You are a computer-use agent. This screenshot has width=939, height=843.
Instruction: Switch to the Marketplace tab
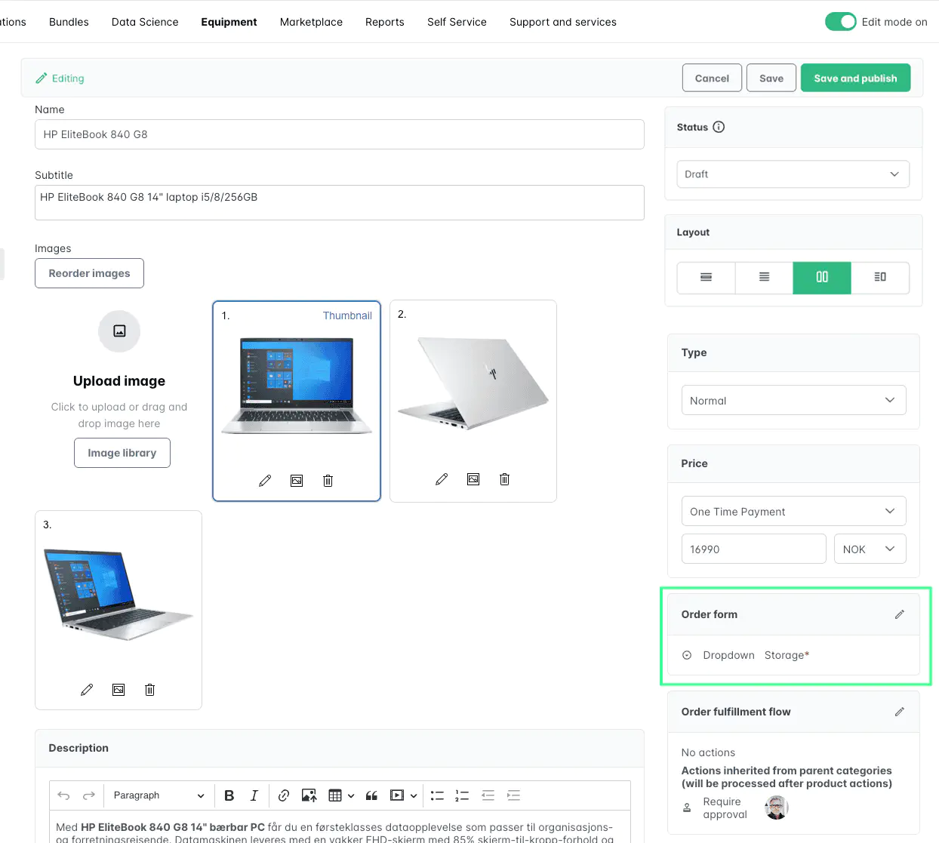coord(311,22)
